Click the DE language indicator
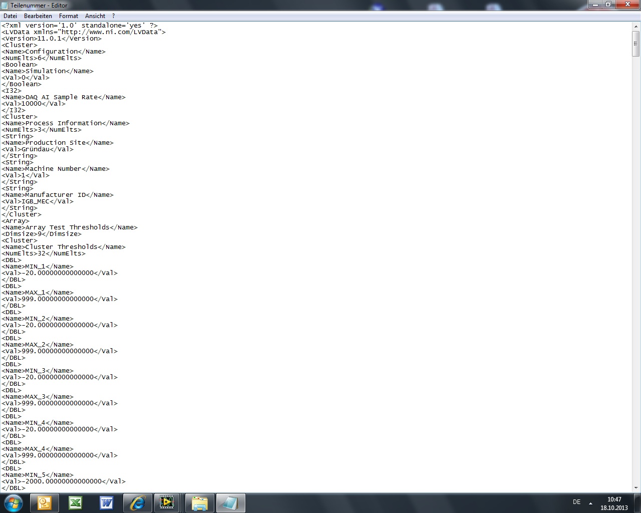The image size is (641, 513). tap(577, 502)
